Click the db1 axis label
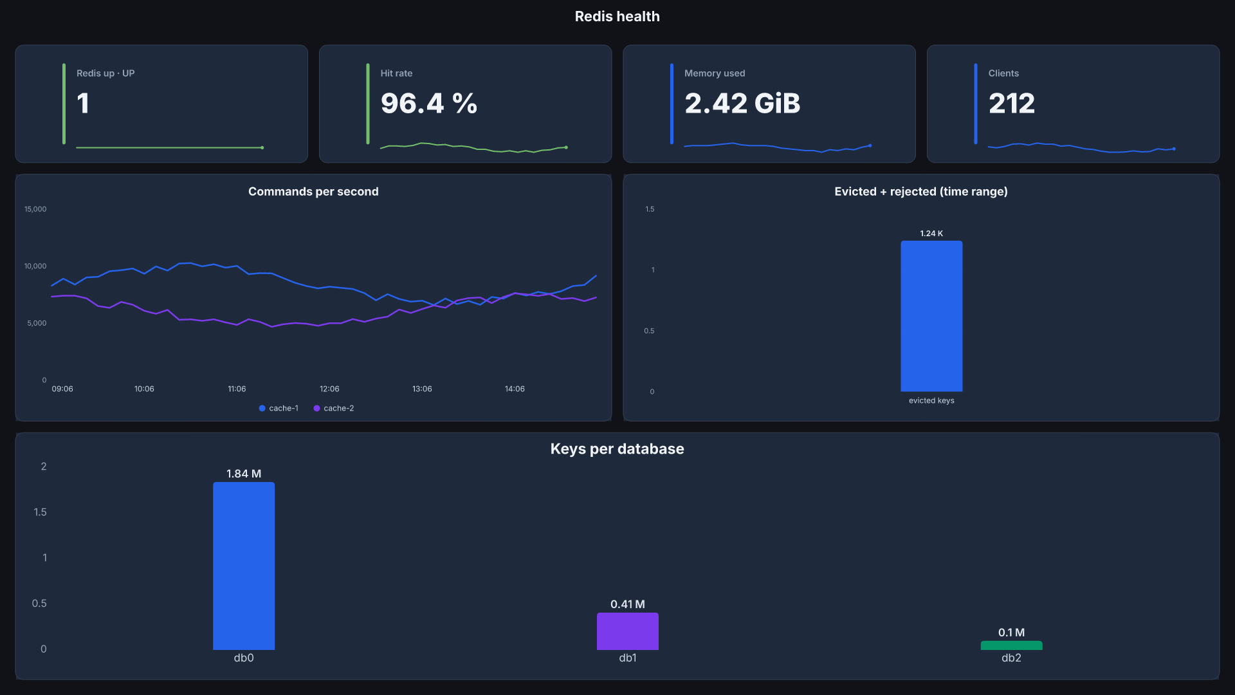This screenshot has width=1235, height=695. click(628, 658)
